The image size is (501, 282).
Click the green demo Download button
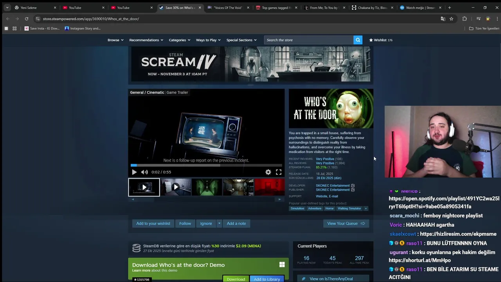click(236, 279)
